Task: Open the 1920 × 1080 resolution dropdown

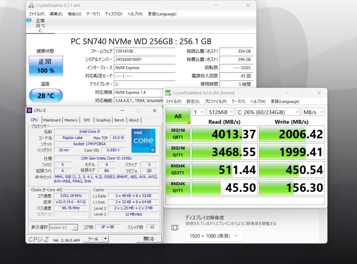Action: point(214,235)
